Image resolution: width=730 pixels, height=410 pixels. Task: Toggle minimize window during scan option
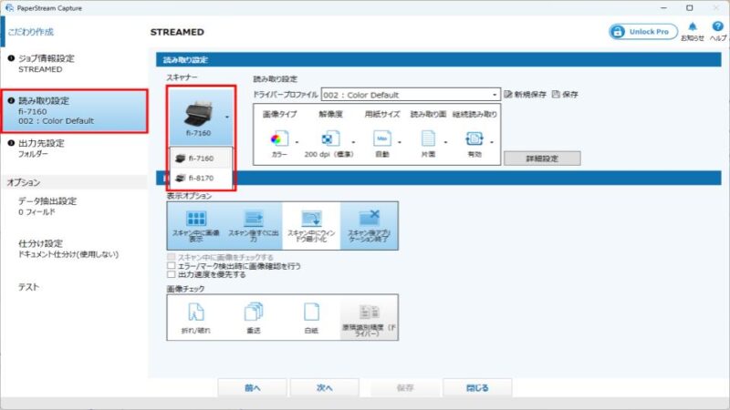[x=311, y=226]
